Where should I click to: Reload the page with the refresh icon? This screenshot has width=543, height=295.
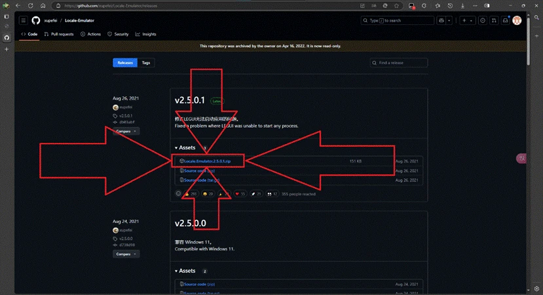pyautogui.click(x=31, y=5)
